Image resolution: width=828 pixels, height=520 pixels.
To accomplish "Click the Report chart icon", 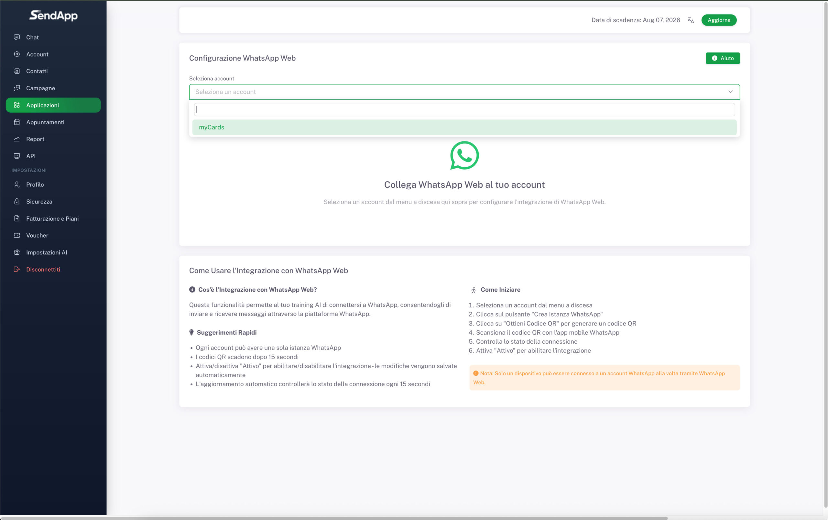I will click(x=17, y=139).
